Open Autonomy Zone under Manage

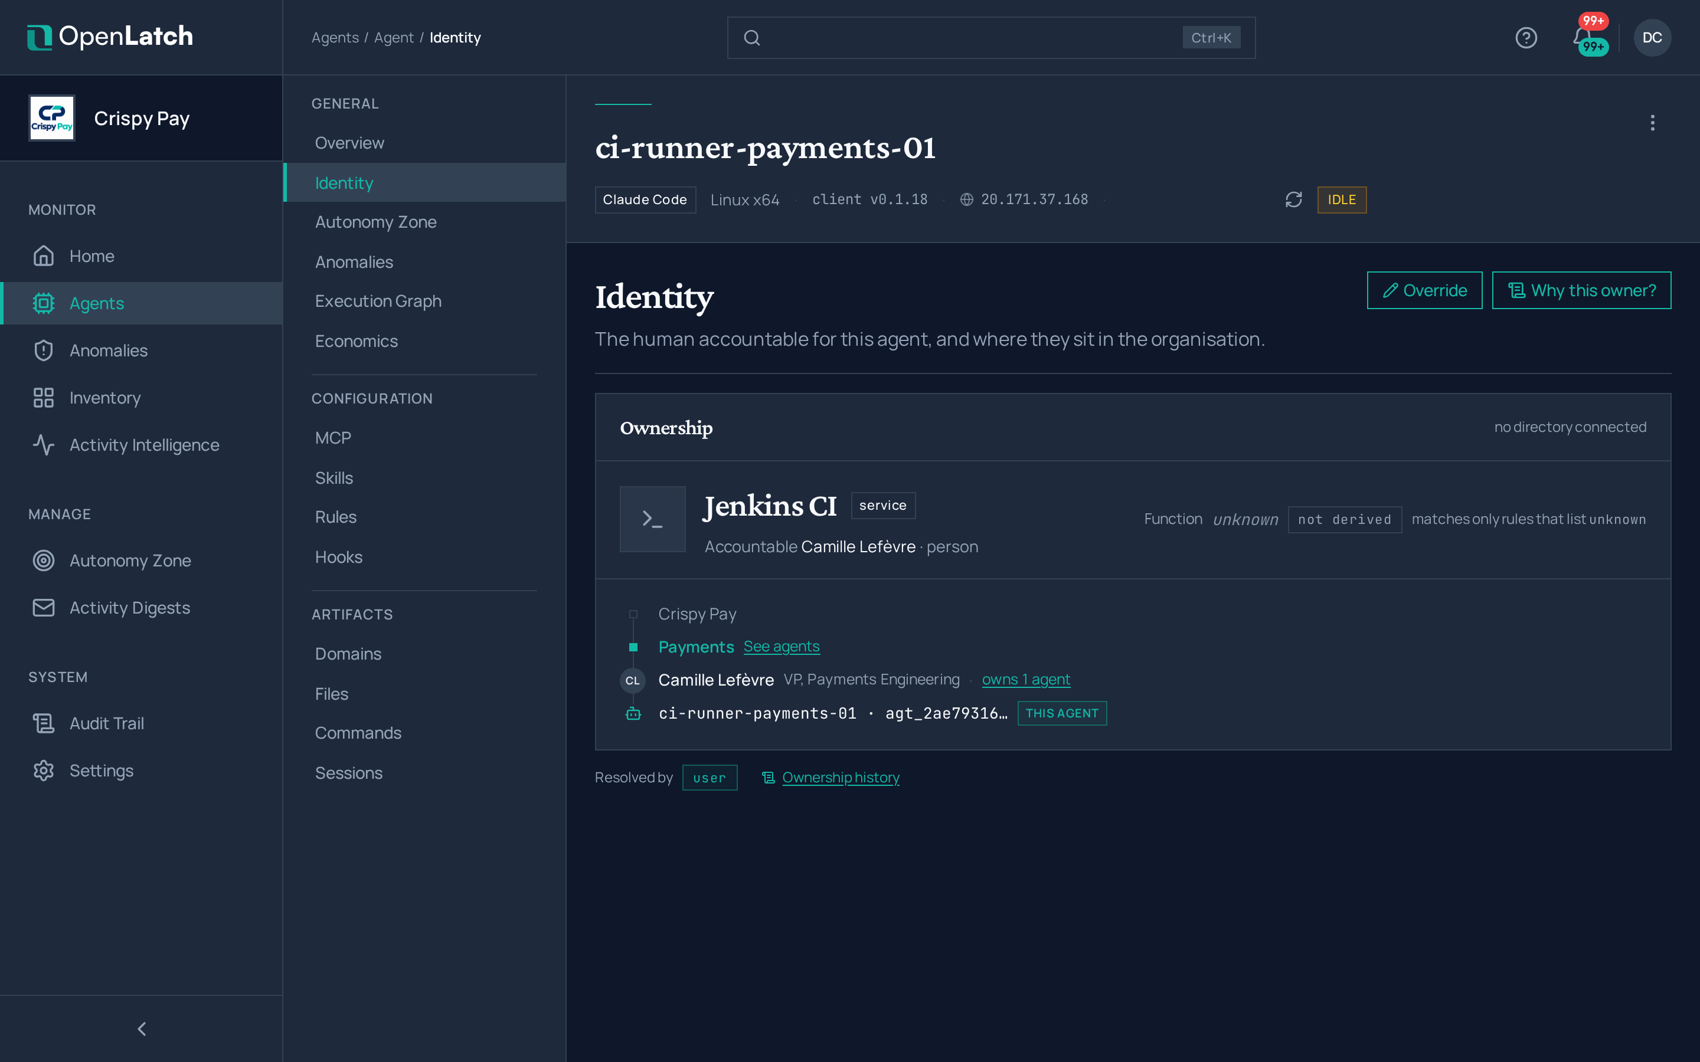(141, 560)
